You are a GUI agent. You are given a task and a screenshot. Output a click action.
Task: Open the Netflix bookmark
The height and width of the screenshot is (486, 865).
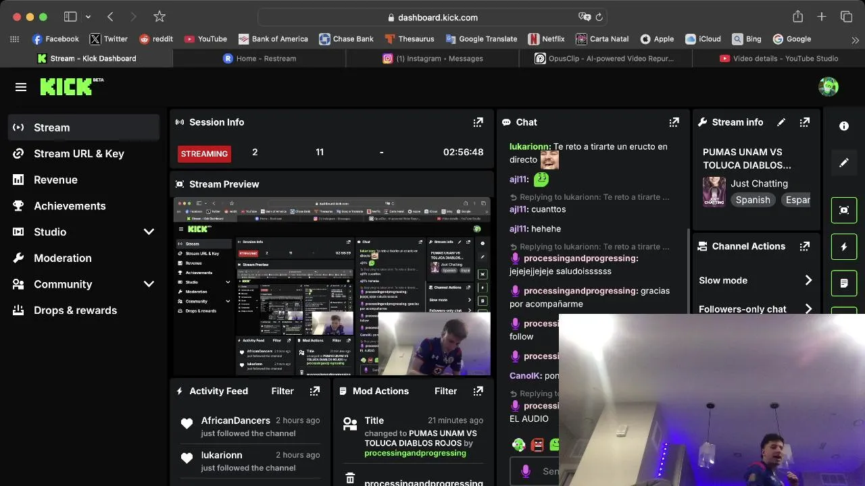tap(546, 39)
